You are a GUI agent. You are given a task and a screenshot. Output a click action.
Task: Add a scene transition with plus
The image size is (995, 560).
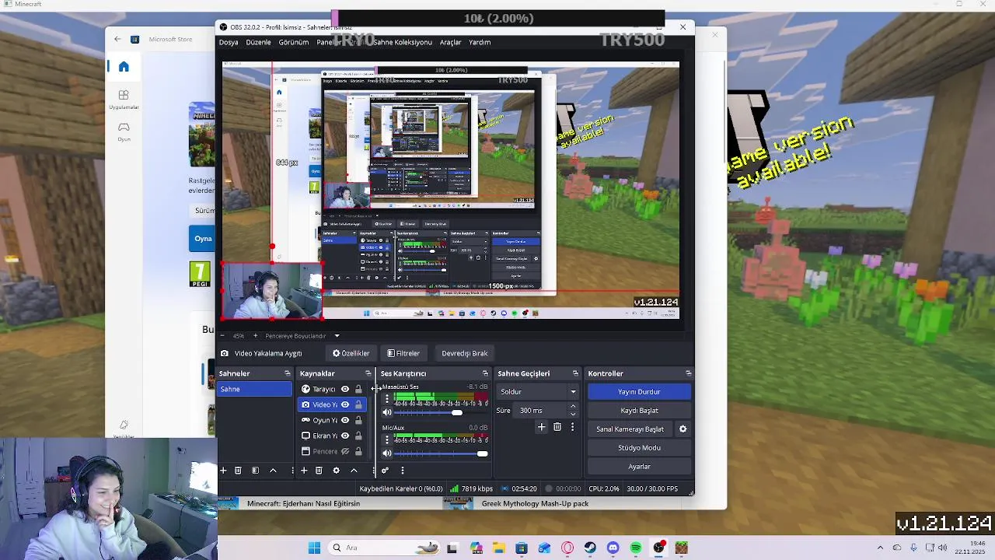point(542,427)
